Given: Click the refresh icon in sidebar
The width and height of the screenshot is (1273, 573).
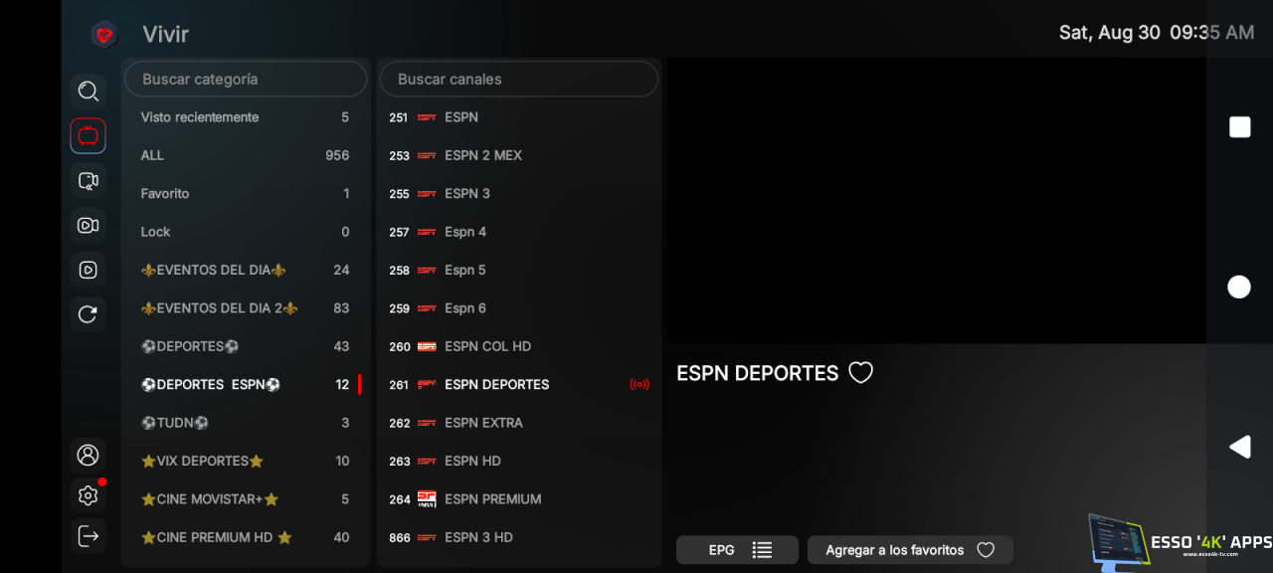Looking at the screenshot, I should coord(88,314).
